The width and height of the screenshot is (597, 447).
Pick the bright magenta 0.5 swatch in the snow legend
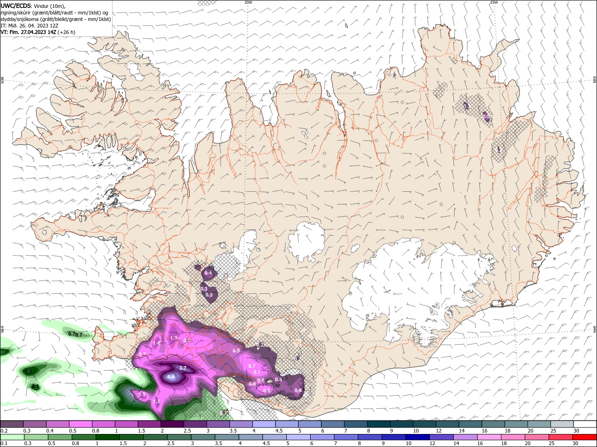[80, 424]
